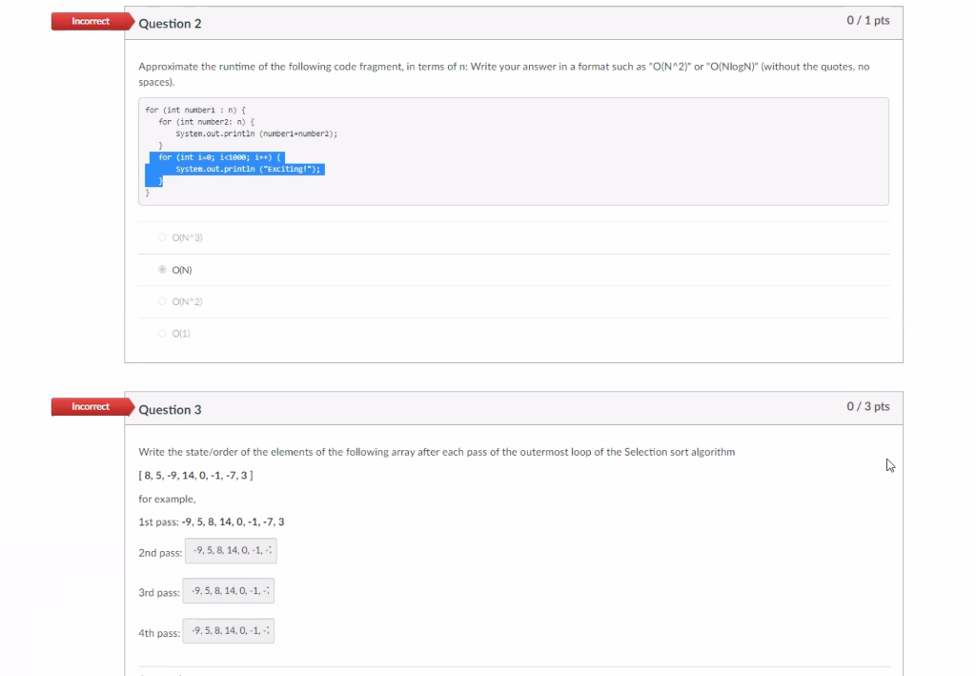Click the 2nd pass answer field

coord(231,551)
